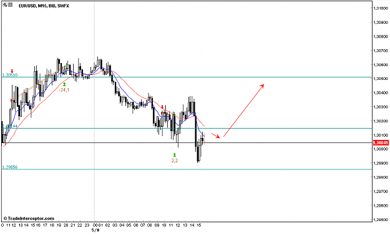
Task: Click the 1,30700 price axis label
Action: click(381, 51)
